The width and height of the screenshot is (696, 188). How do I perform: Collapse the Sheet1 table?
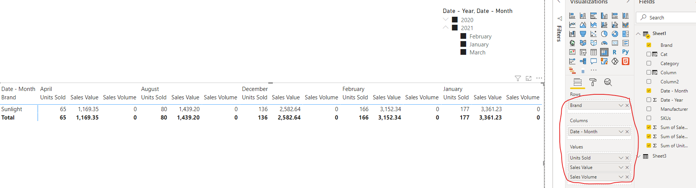(x=638, y=34)
